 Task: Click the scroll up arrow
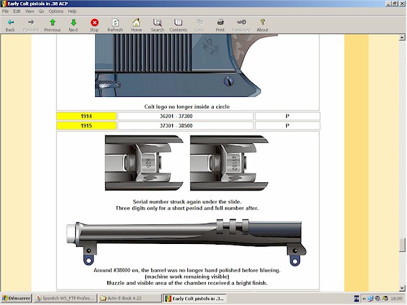[402, 37]
